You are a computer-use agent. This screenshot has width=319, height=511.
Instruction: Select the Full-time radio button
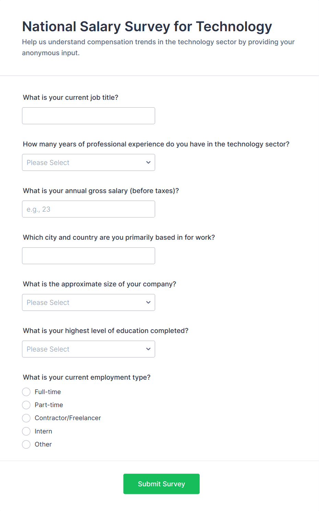click(x=26, y=392)
